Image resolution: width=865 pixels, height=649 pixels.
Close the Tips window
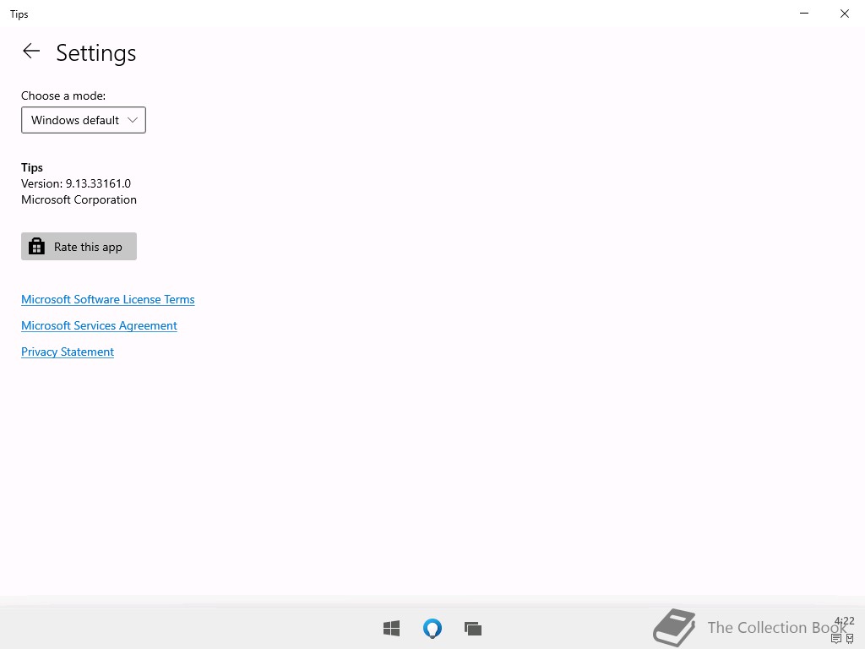pyautogui.click(x=845, y=14)
